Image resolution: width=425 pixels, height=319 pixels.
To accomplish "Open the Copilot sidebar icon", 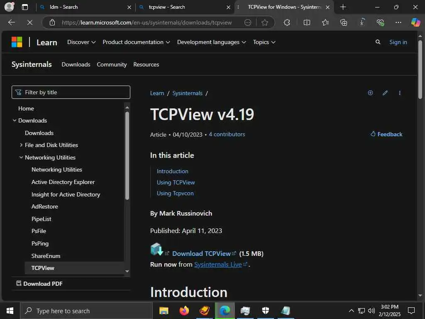I will (415, 22).
